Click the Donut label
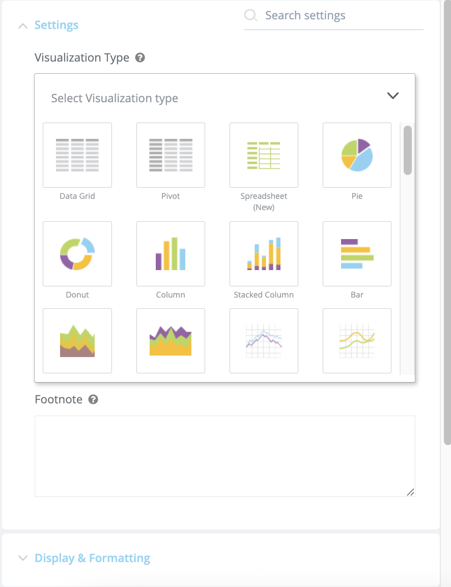451x587 pixels. pos(77,295)
